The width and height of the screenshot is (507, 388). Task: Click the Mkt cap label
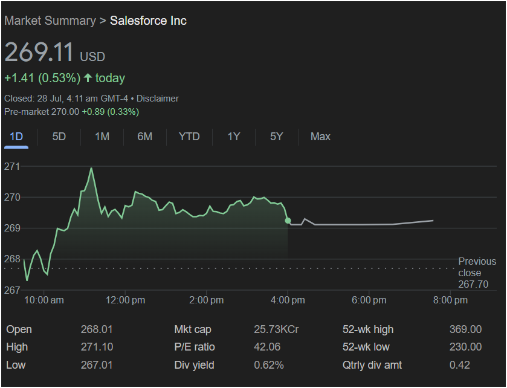click(x=193, y=329)
